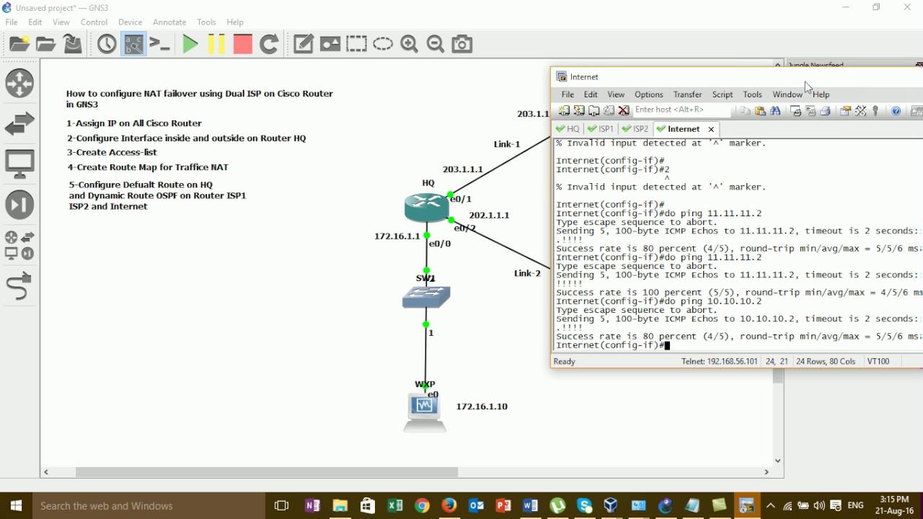923x519 pixels.
Task: Browse routers in the device sidebar
Action: click(x=19, y=83)
